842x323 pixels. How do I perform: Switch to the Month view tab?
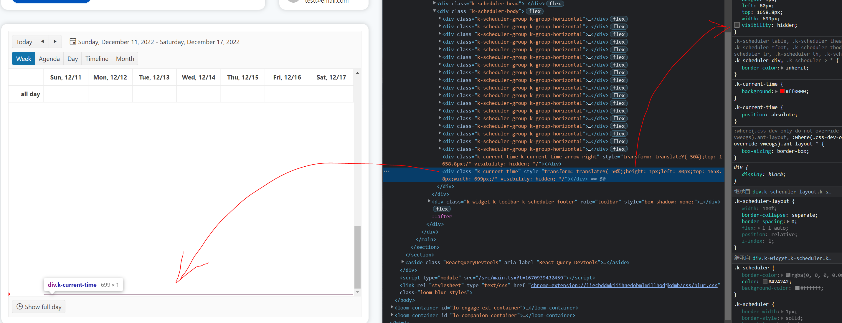125,59
